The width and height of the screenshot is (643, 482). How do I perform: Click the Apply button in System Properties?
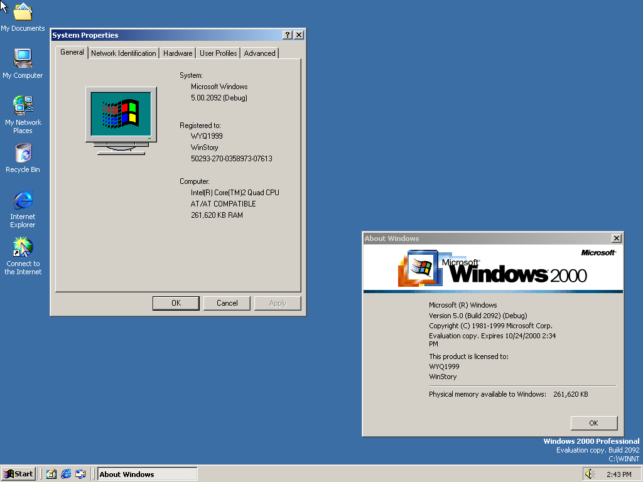pos(278,303)
